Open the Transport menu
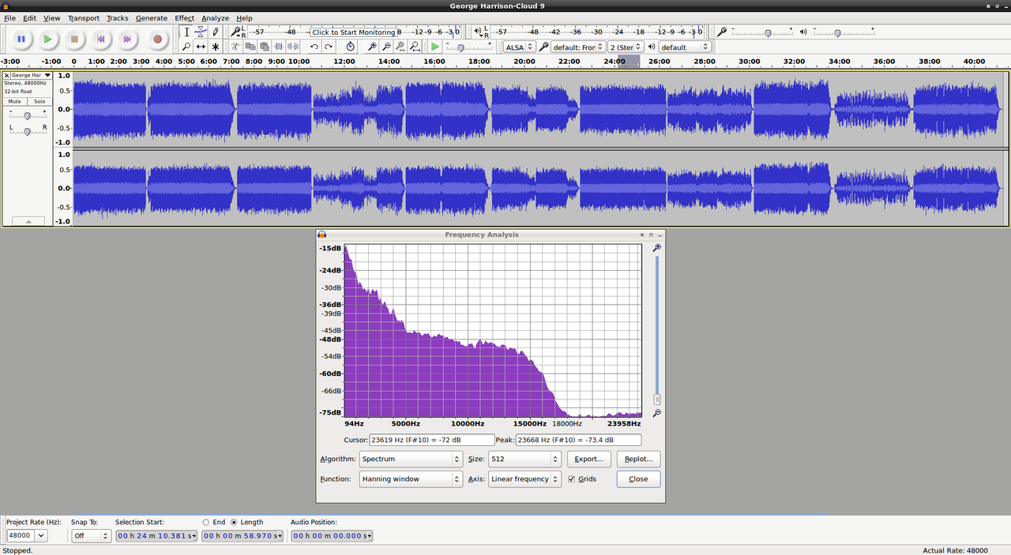The width and height of the screenshot is (1011, 555). [x=84, y=17]
